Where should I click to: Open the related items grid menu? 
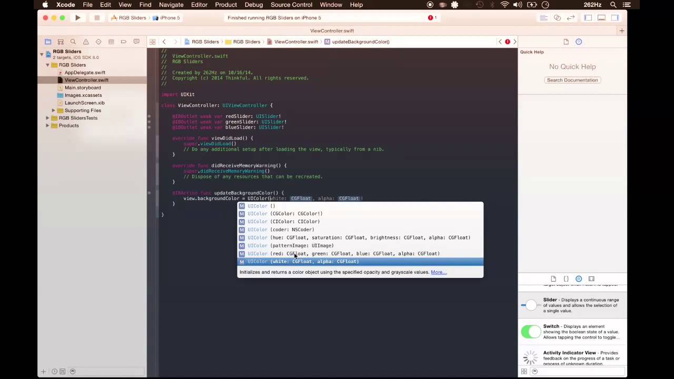point(152,42)
